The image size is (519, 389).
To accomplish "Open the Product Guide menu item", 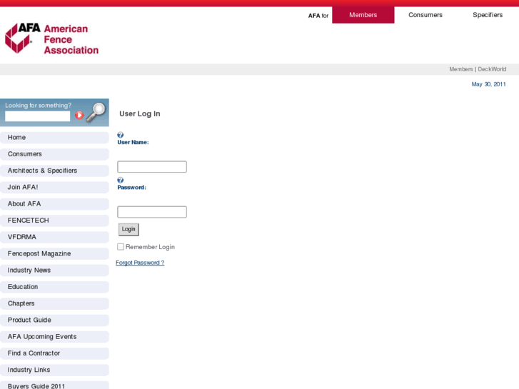I will [x=55, y=320].
